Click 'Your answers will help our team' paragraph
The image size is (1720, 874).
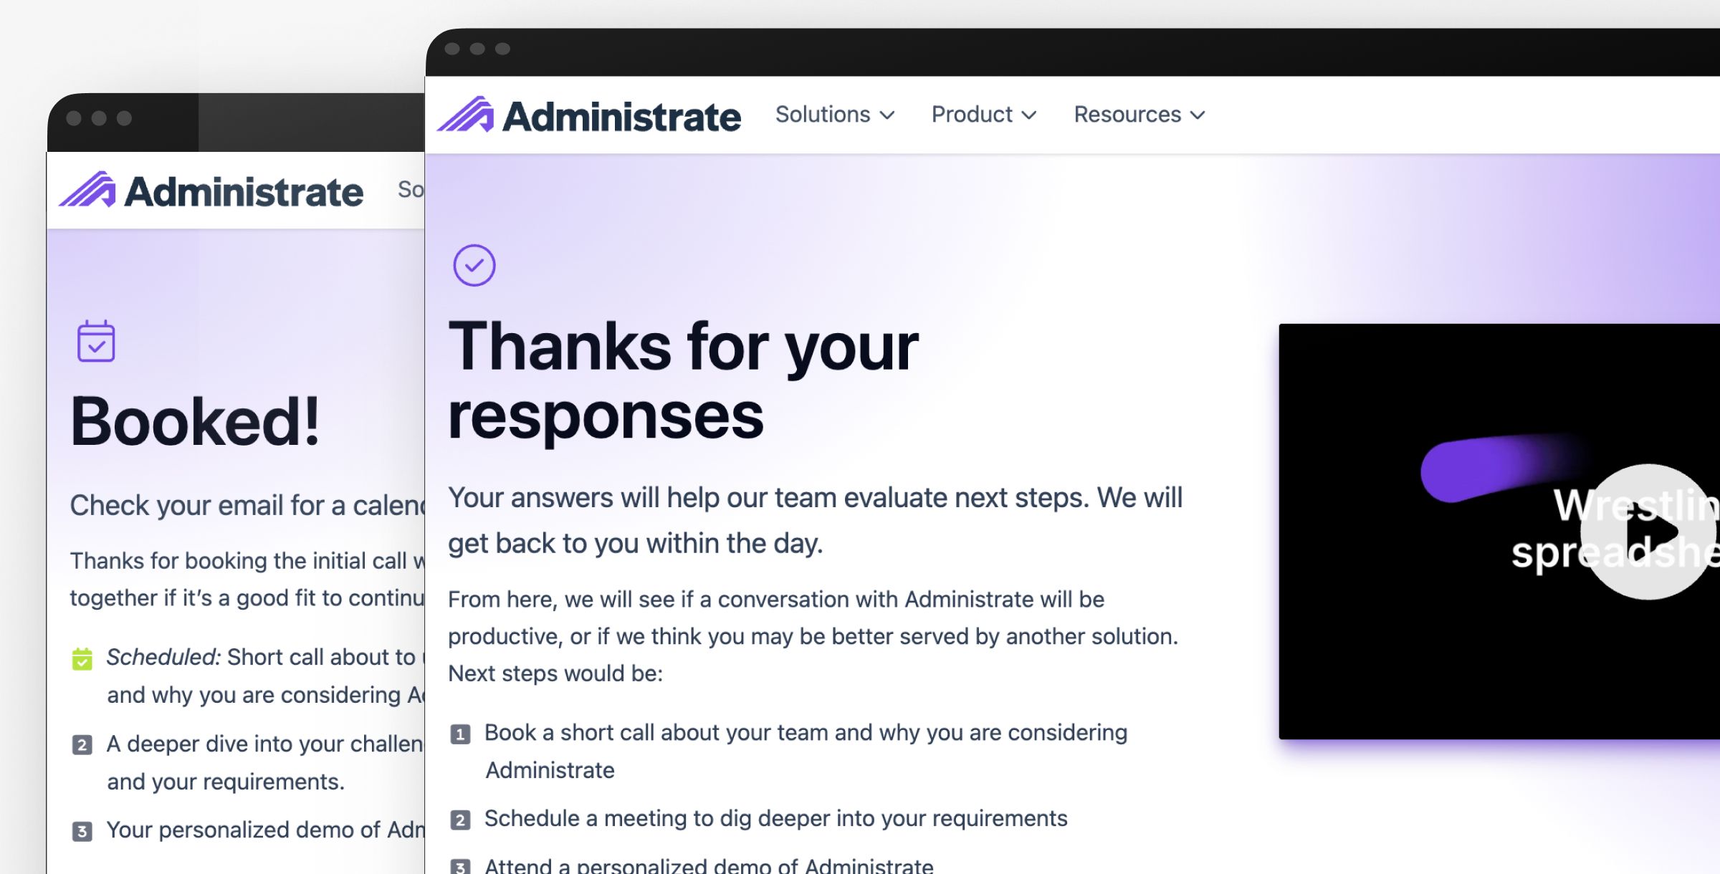(x=815, y=521)
